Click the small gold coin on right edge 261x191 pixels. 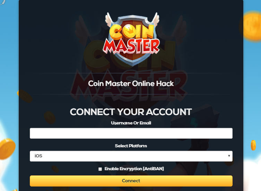pos(253,145)
